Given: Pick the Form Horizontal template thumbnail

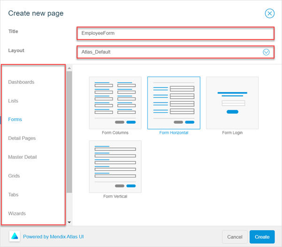Looking at the screenshot, I should 174,103.
